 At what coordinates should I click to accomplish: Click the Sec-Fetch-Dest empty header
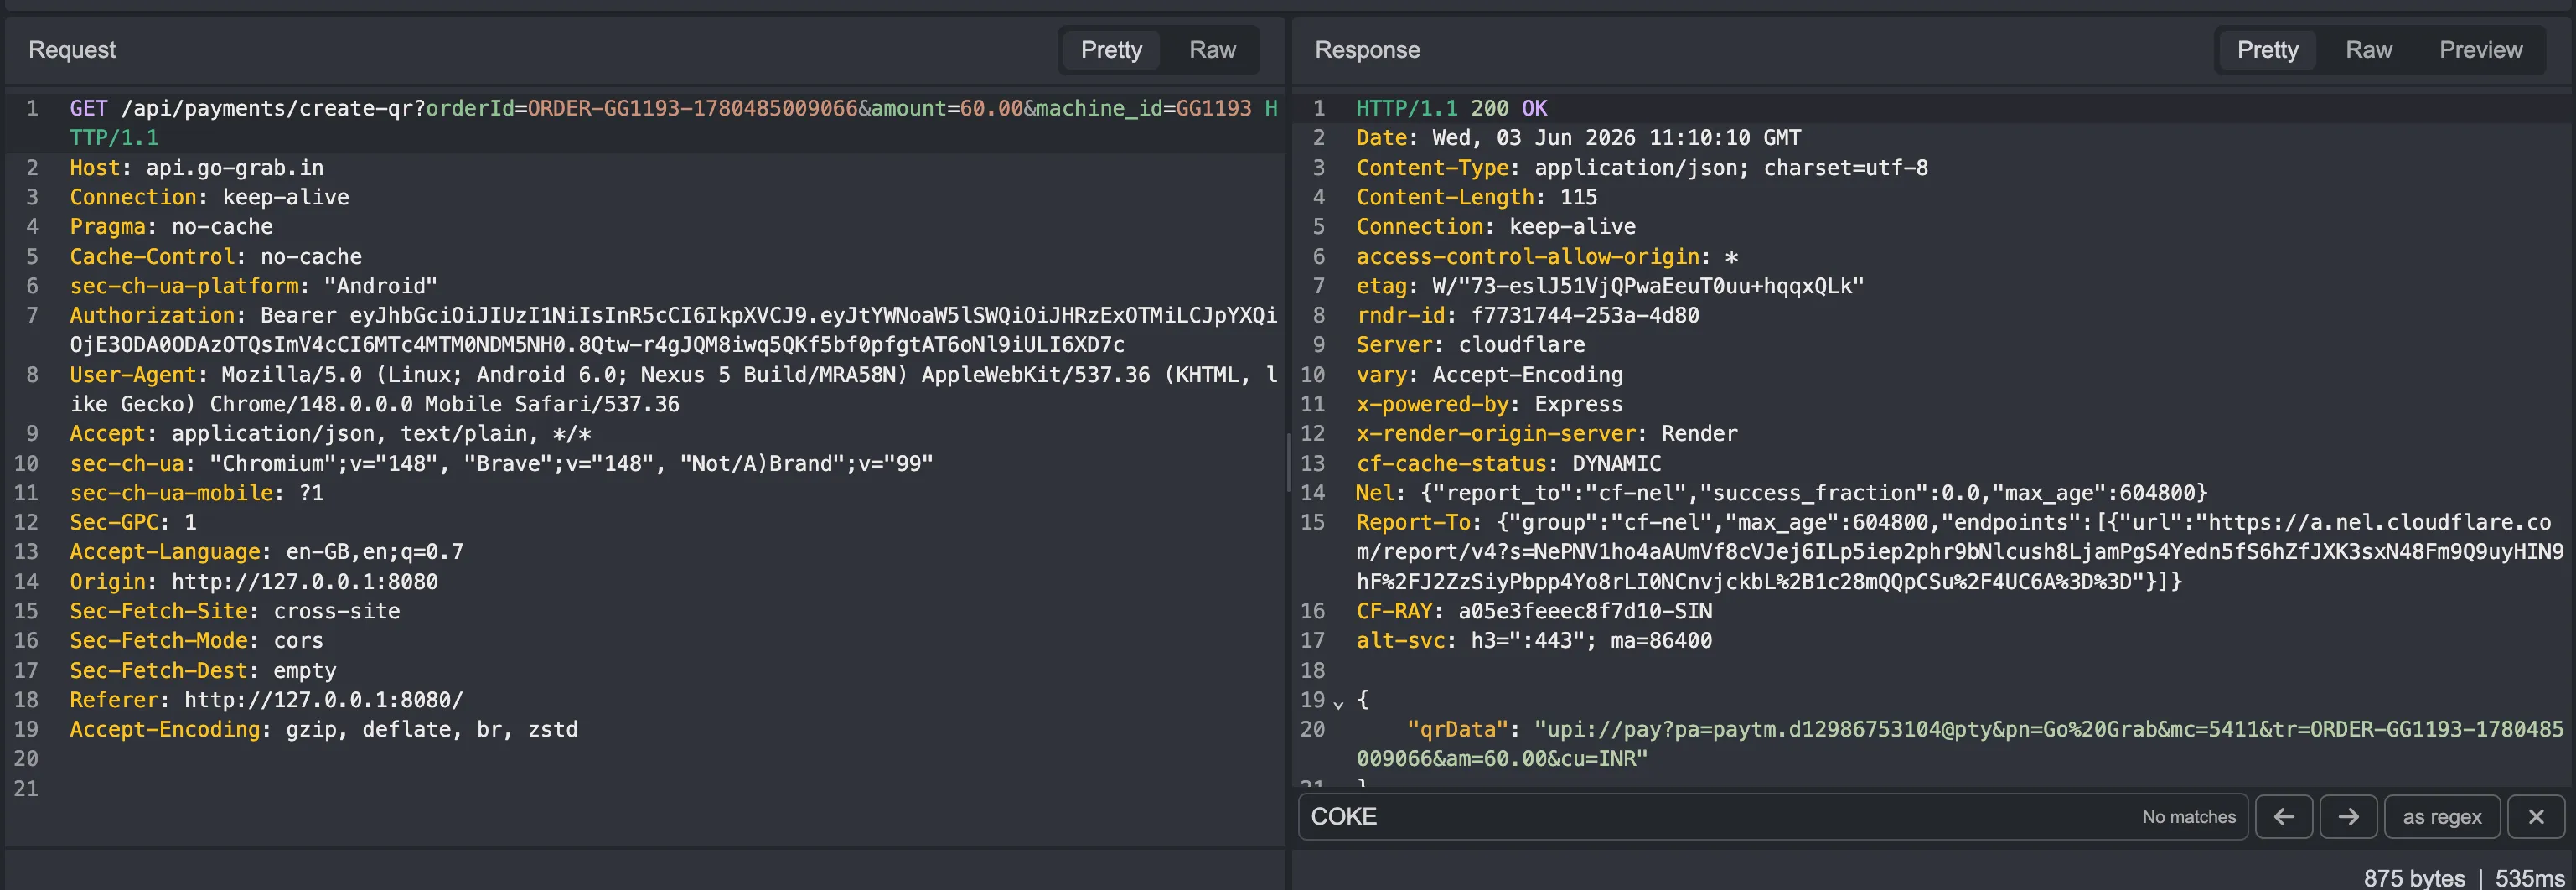203,671
